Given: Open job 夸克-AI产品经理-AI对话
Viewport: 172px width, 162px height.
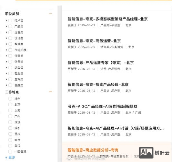Looking at the screenshot, I should pyautogui.click(x=116, y=128).
